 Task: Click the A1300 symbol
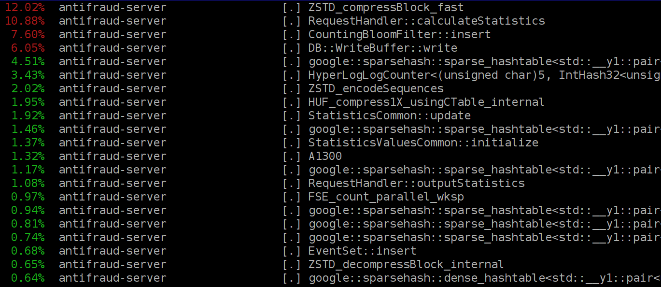click(325, 157)
